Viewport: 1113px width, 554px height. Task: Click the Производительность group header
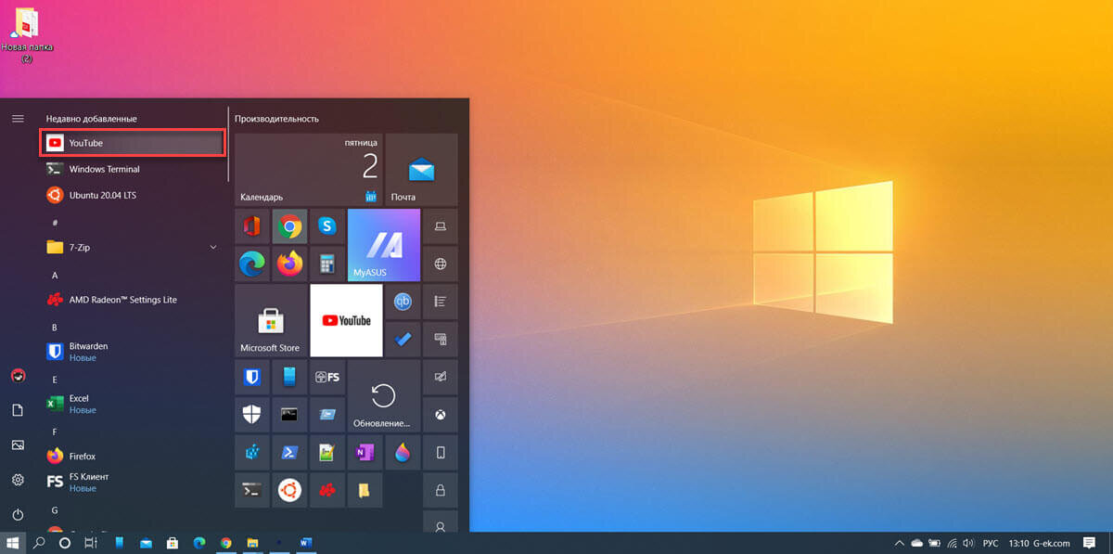tap(276, 119)
